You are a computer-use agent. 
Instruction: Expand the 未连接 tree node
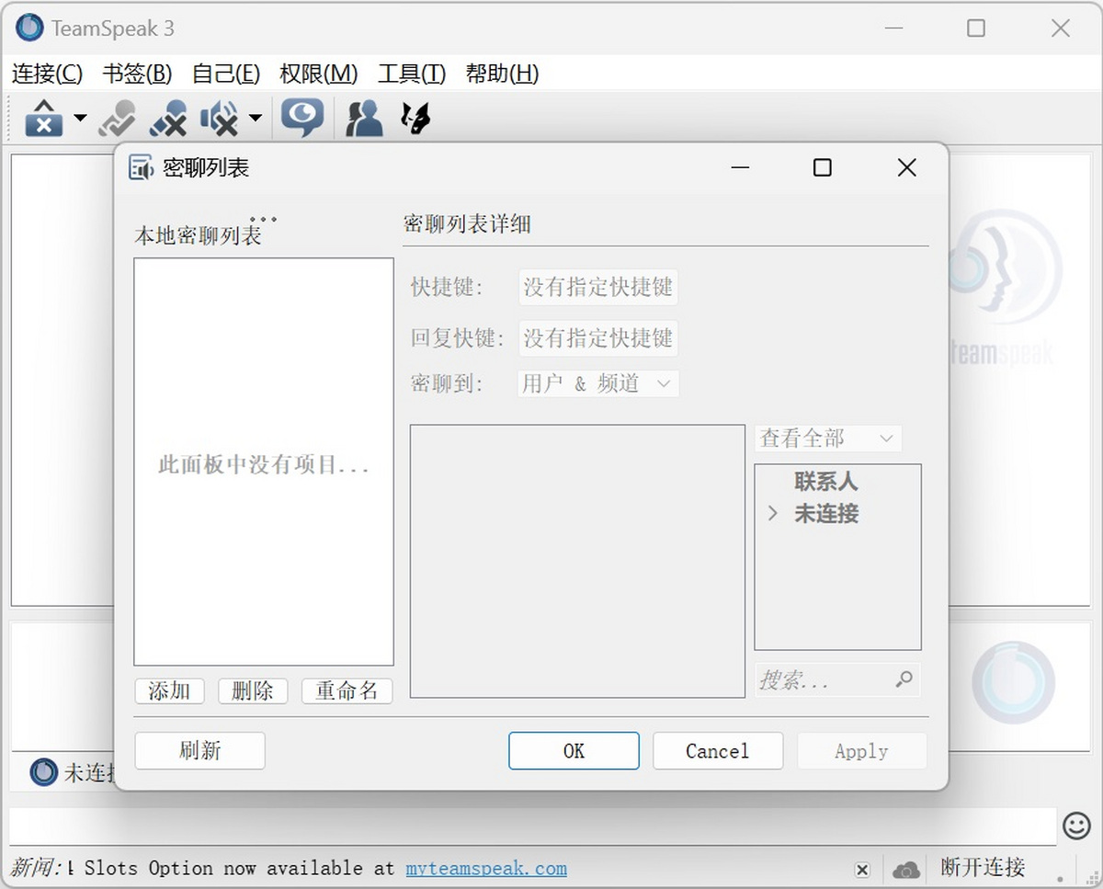point(773,514)
